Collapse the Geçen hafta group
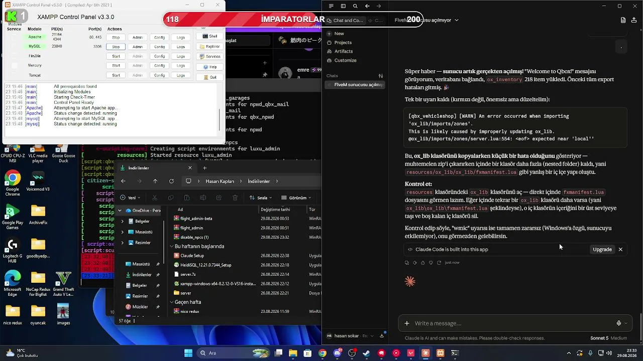The width and height of the screenshot is (643, 361). click(x=171, y=302)
